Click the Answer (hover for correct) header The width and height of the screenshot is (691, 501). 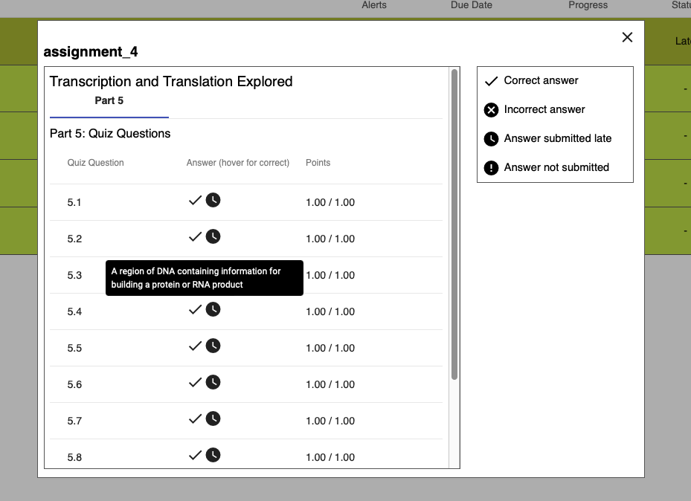[238, 163]
